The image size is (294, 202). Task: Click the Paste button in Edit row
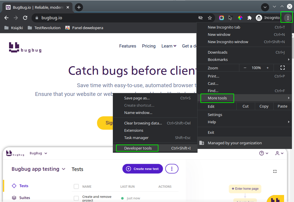pos(282,106)
